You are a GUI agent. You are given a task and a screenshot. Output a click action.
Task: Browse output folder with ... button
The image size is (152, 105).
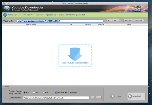pyautogui.click(x=93, y=98)
